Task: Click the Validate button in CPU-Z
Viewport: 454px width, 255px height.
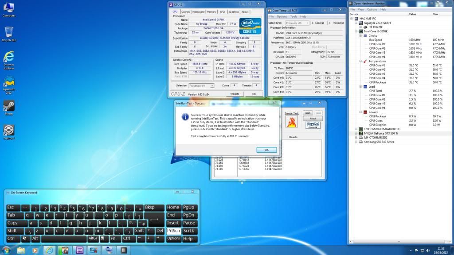Action: click(235, 94)
